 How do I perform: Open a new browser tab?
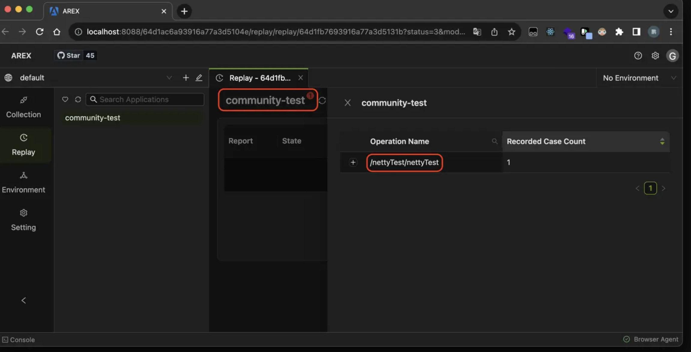[184, 11]
